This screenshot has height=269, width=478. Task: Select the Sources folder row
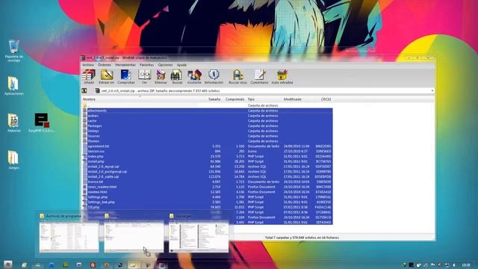coord(208,136)
